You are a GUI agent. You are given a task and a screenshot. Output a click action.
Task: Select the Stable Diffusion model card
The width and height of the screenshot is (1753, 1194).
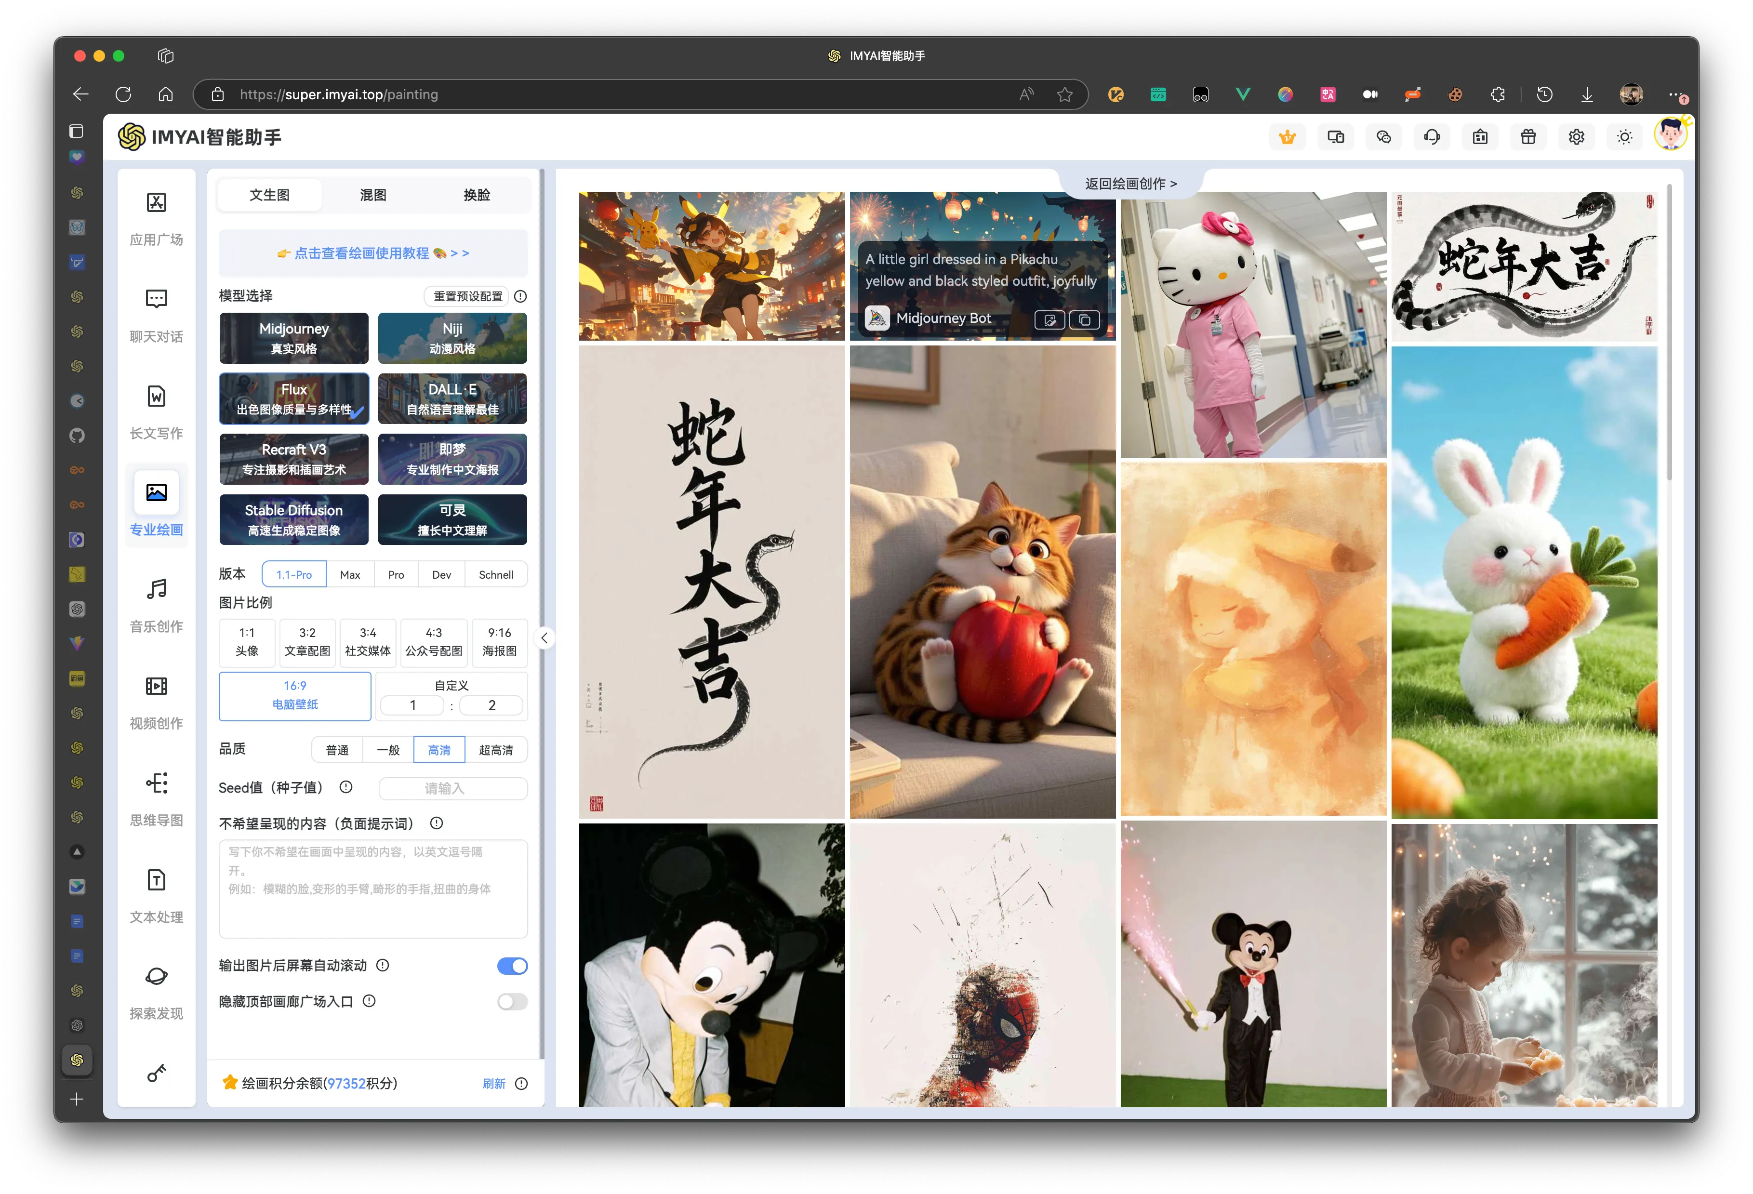tap(293, 519)
